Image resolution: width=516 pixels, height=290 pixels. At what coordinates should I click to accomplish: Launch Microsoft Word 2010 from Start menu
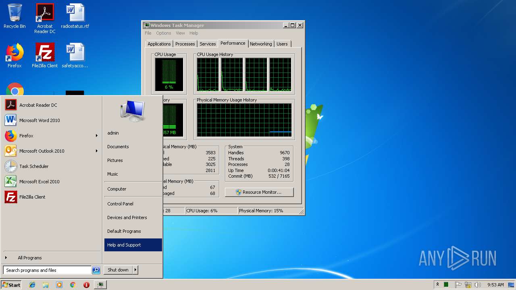click(52, 120)
